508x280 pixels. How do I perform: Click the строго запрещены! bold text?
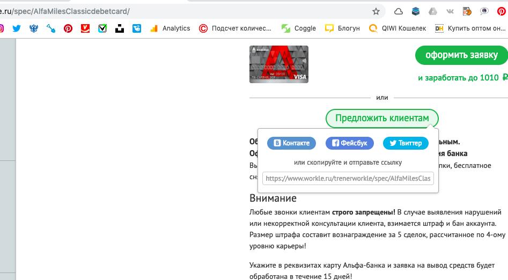[364, 212]
